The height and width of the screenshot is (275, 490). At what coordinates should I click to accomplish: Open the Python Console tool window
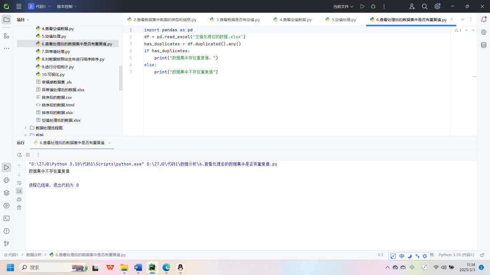pos(6,180)
